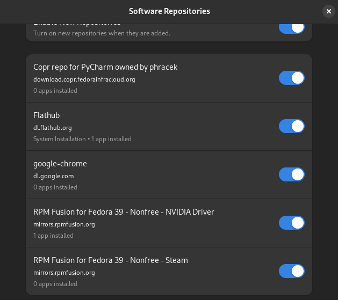Disable the google-chrome repository toggle

[291, 174]
